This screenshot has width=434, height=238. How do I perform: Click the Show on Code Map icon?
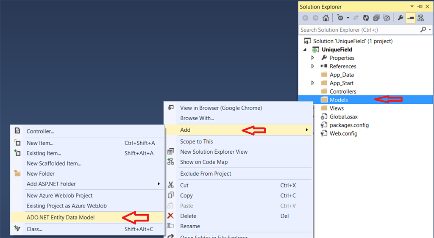point(171,162)
